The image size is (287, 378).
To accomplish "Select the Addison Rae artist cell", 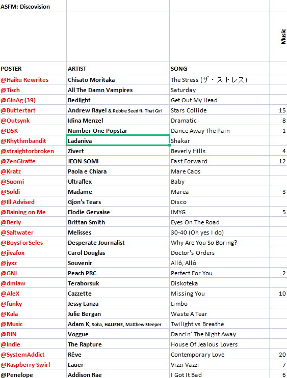I will (x=118, y=374).
